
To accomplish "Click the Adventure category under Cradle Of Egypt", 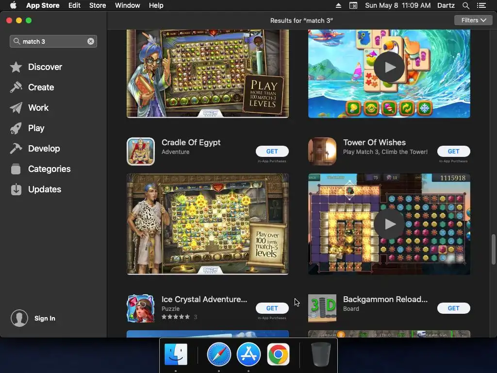I will click(175, 152).
